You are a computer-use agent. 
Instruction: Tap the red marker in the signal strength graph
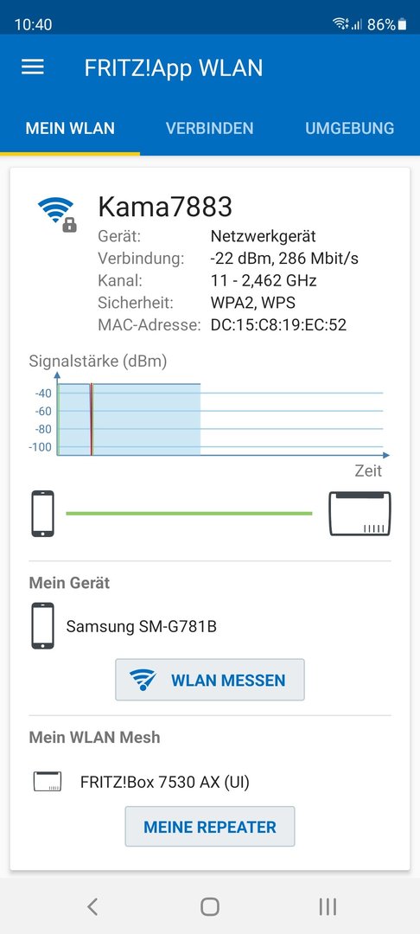point(91,419)
